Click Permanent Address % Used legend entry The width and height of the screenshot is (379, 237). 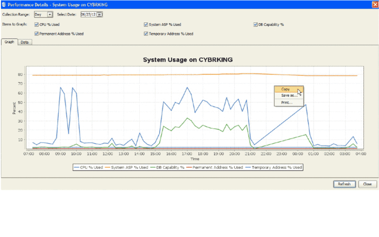click(x=215, y=167)
